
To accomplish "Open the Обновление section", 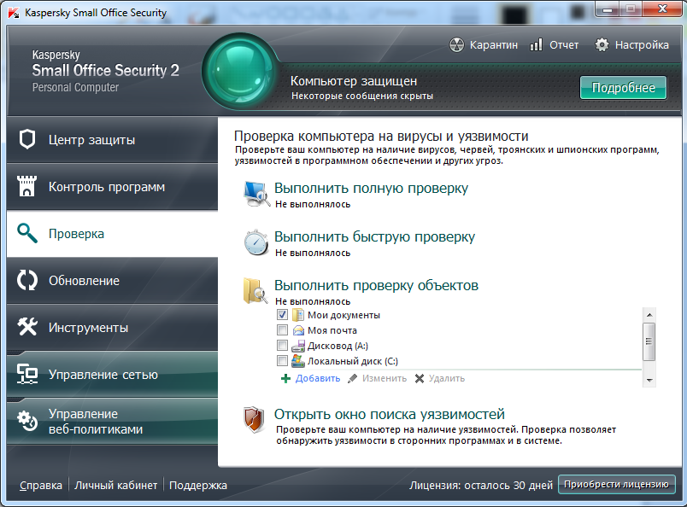I will 112,280.
